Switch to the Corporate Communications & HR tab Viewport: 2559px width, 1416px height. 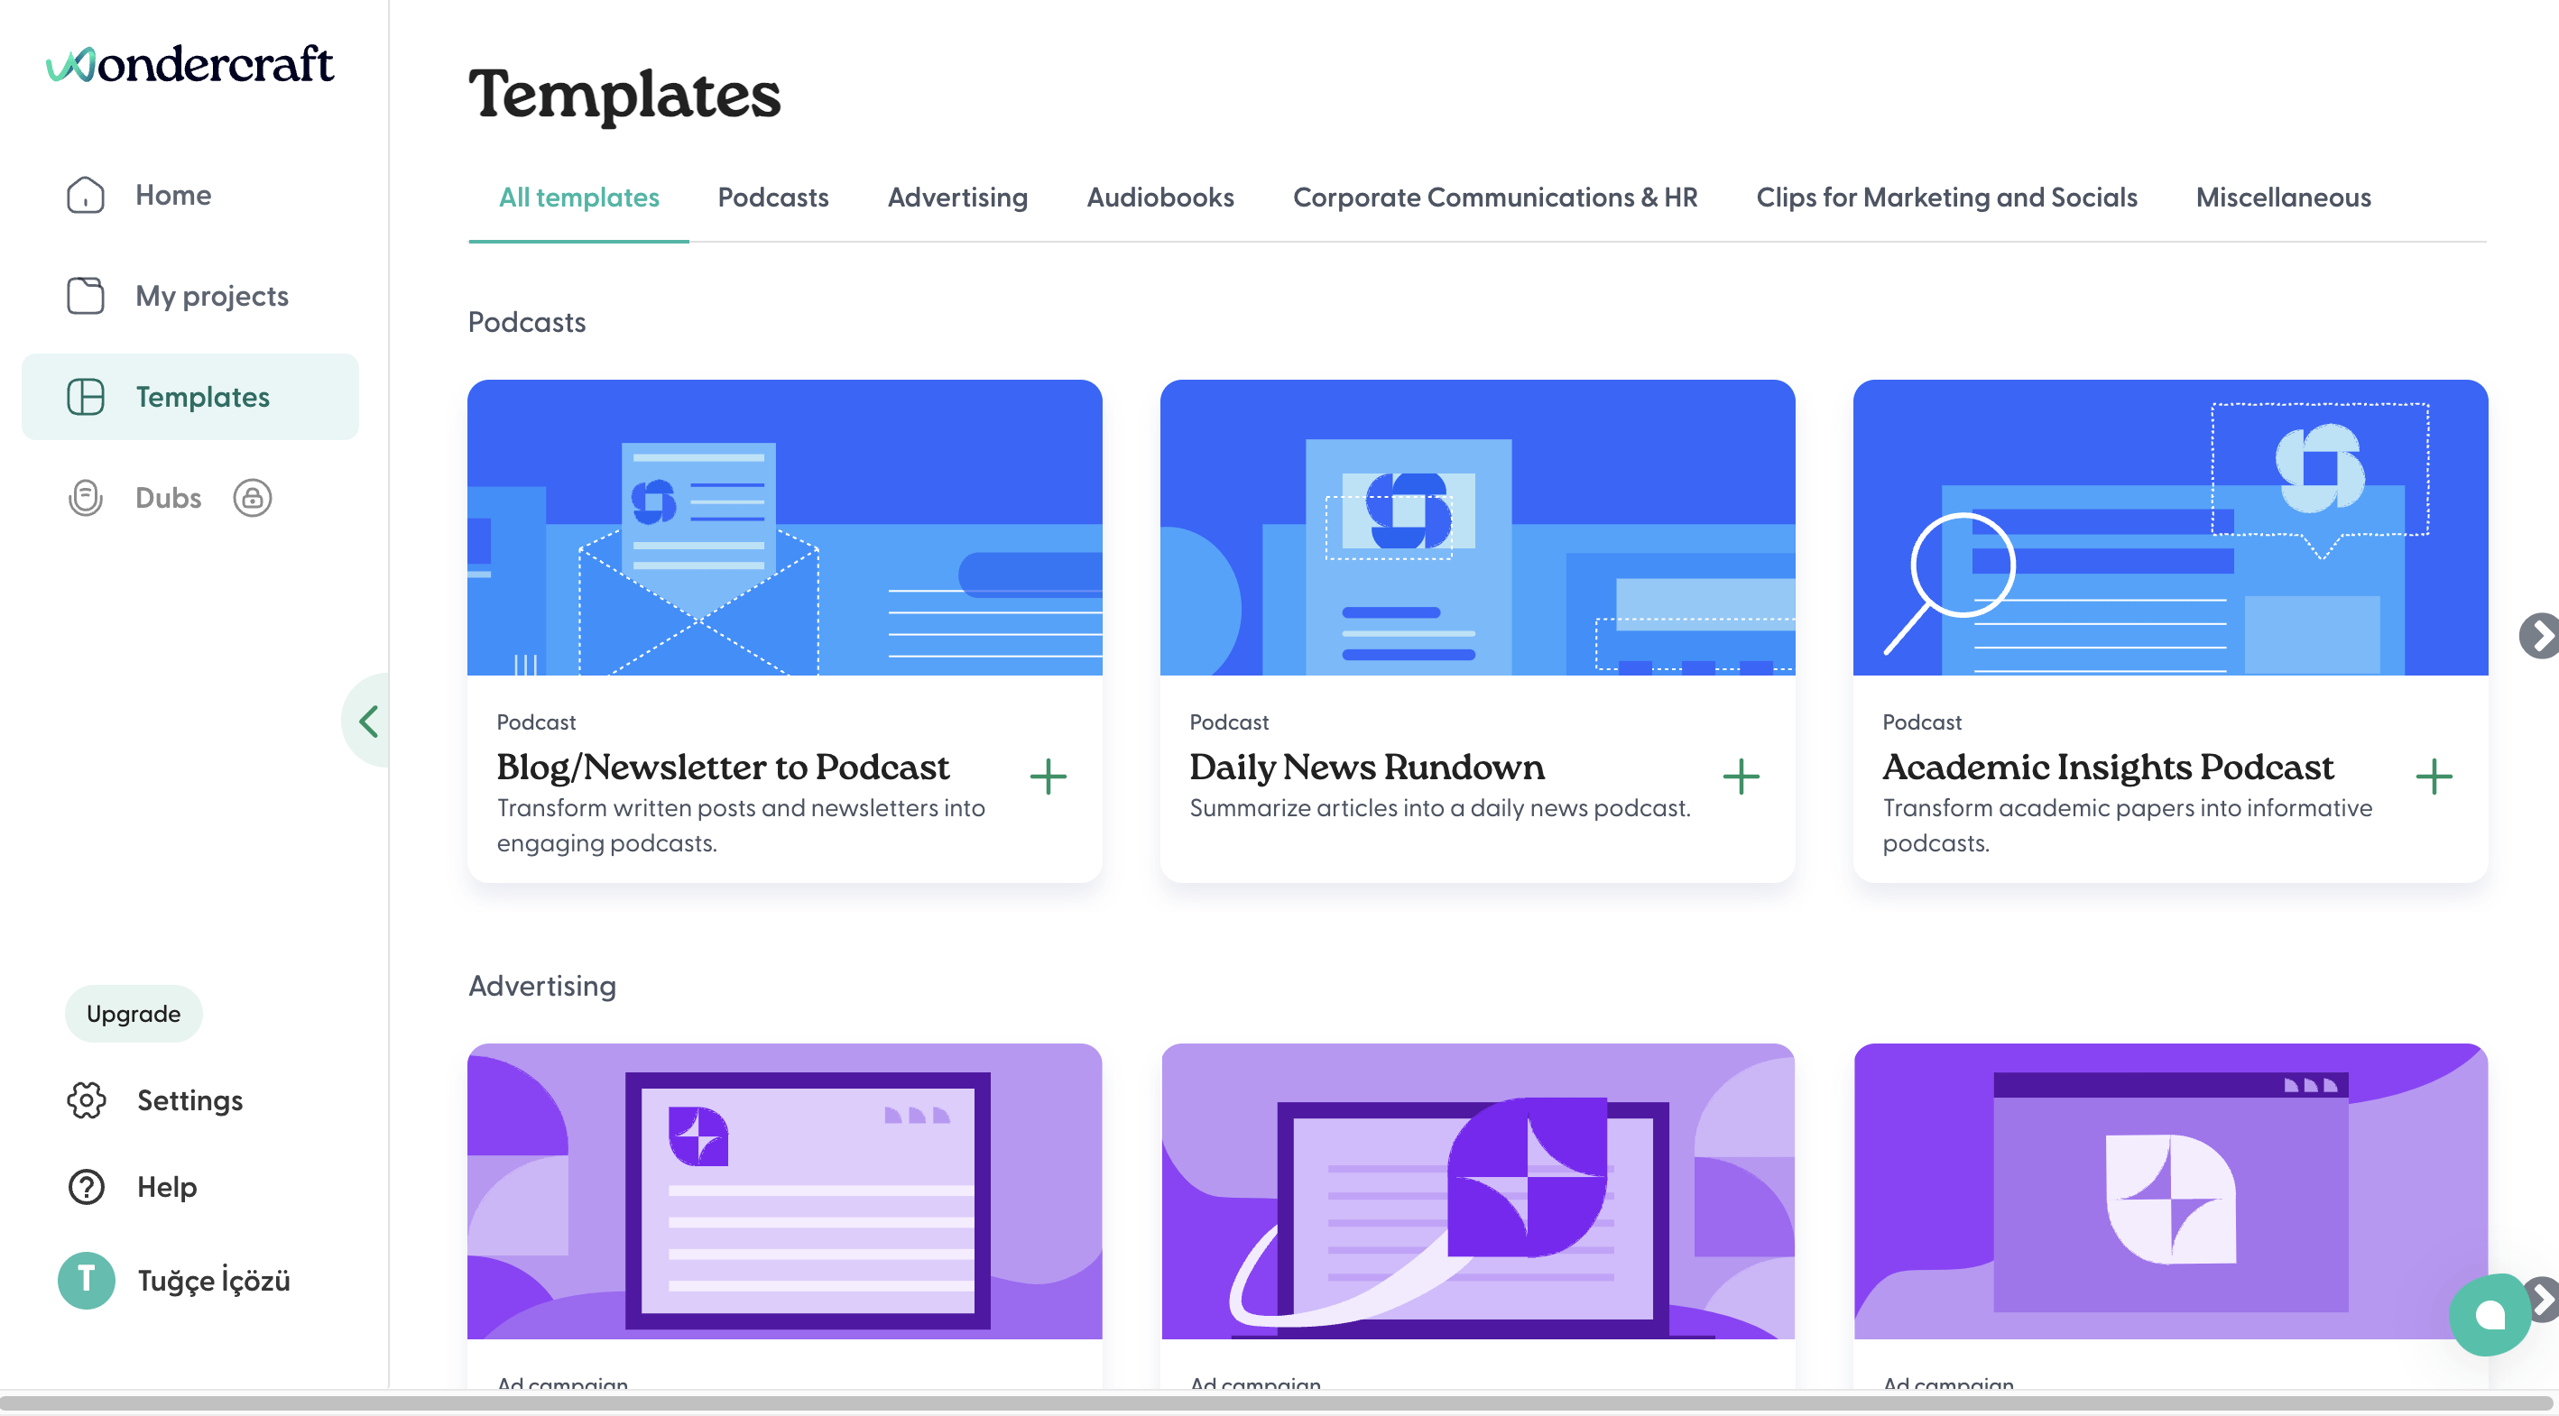click(x=1494, y=198)
